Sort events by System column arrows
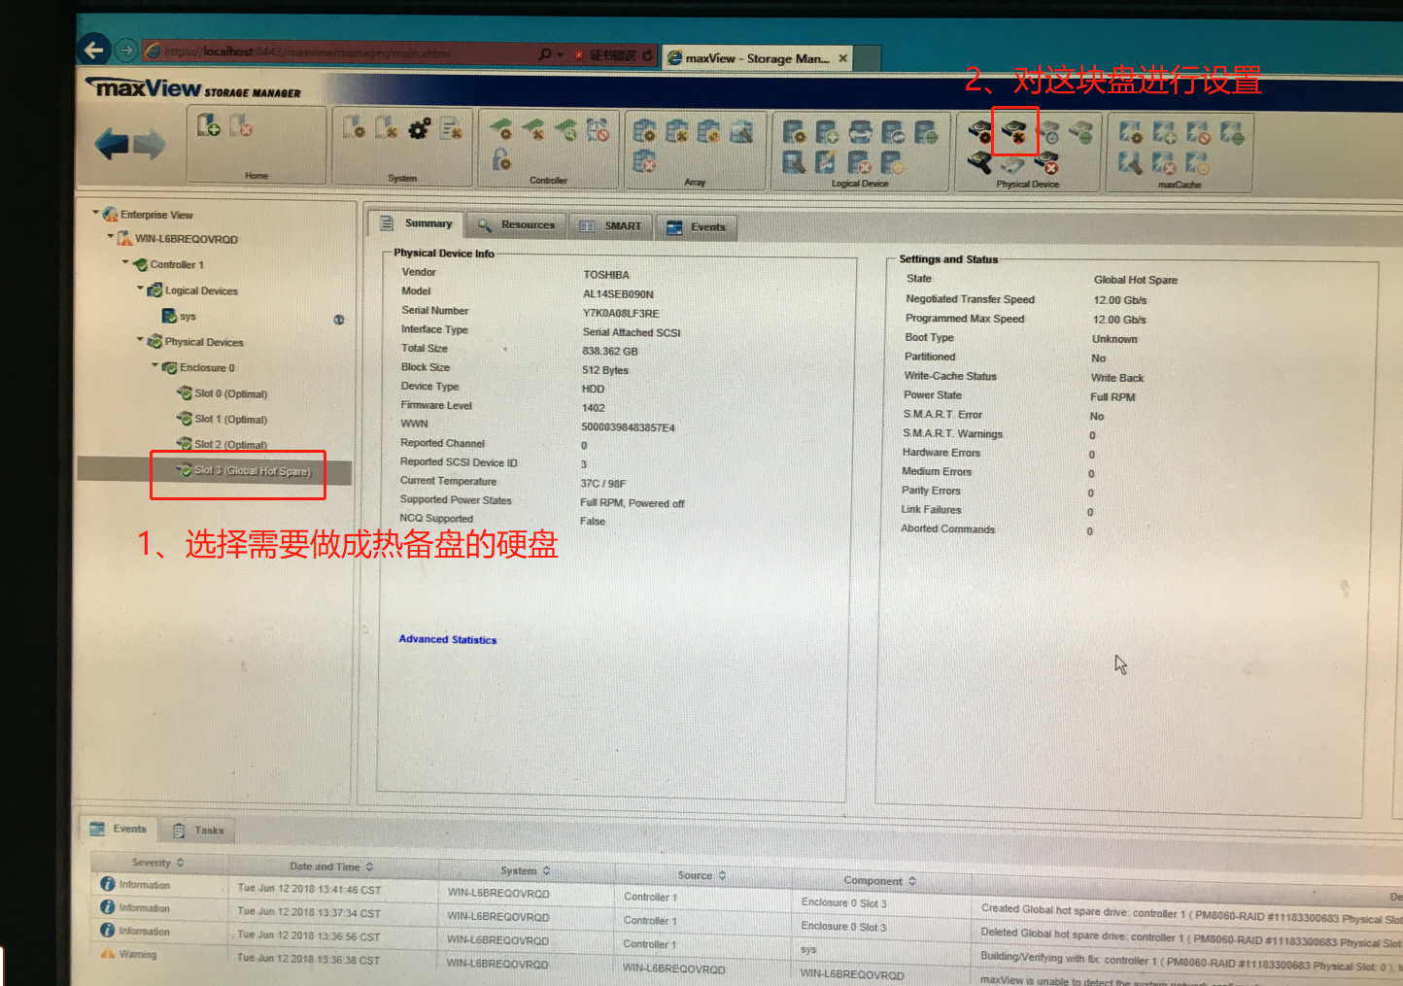 tap(546, 870)
